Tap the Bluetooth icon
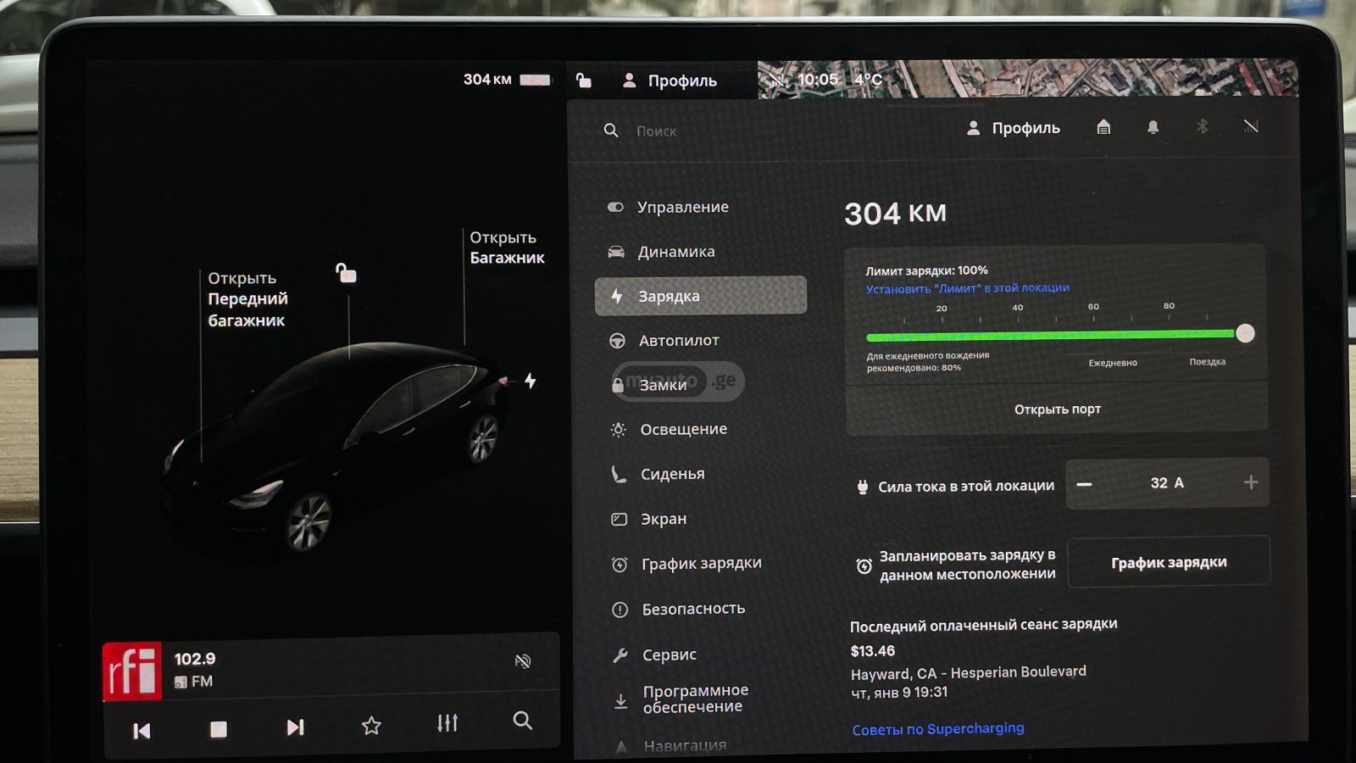 click(1202, 127)
